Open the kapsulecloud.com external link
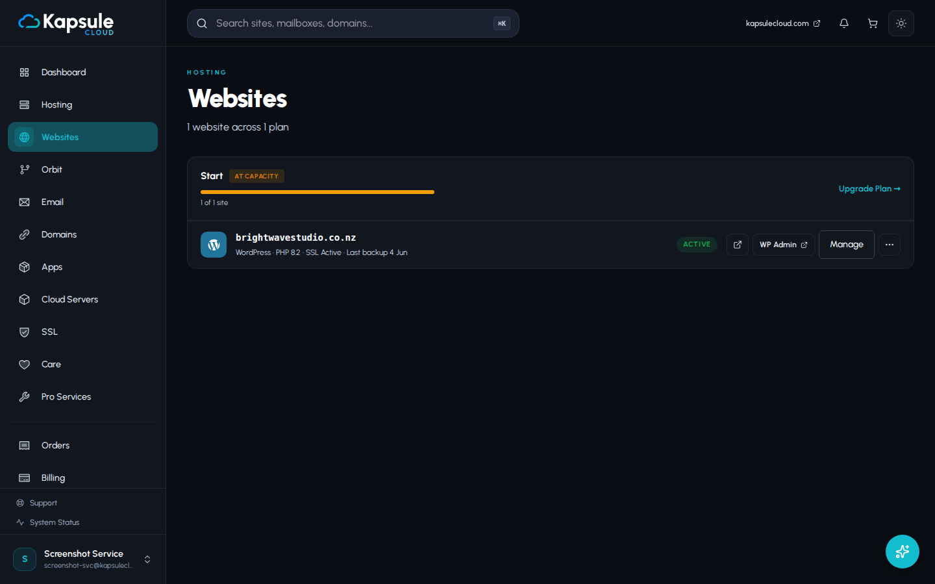Screen dimensions: 935x584 783,23
